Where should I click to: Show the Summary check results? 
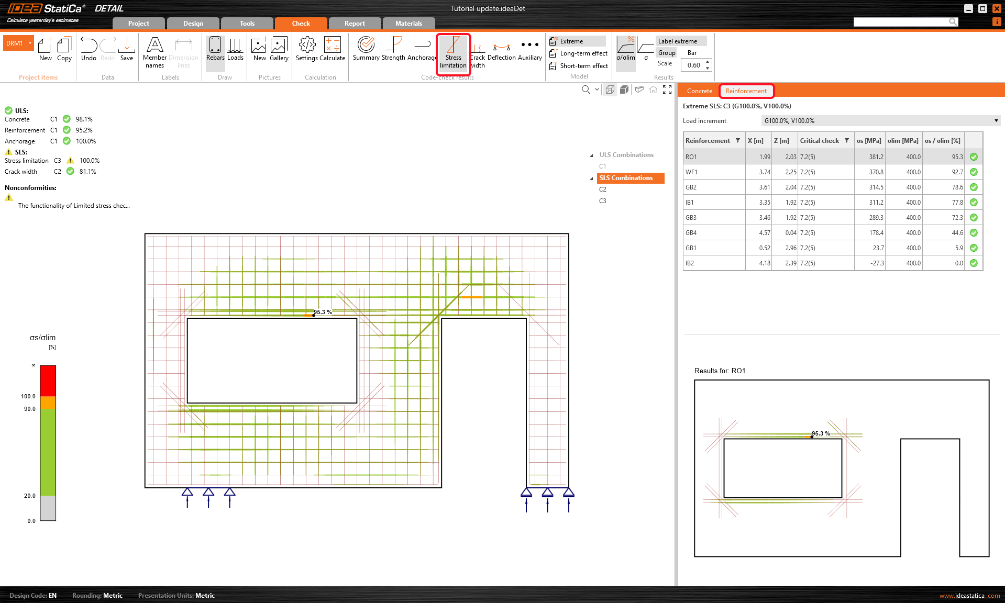366,49
